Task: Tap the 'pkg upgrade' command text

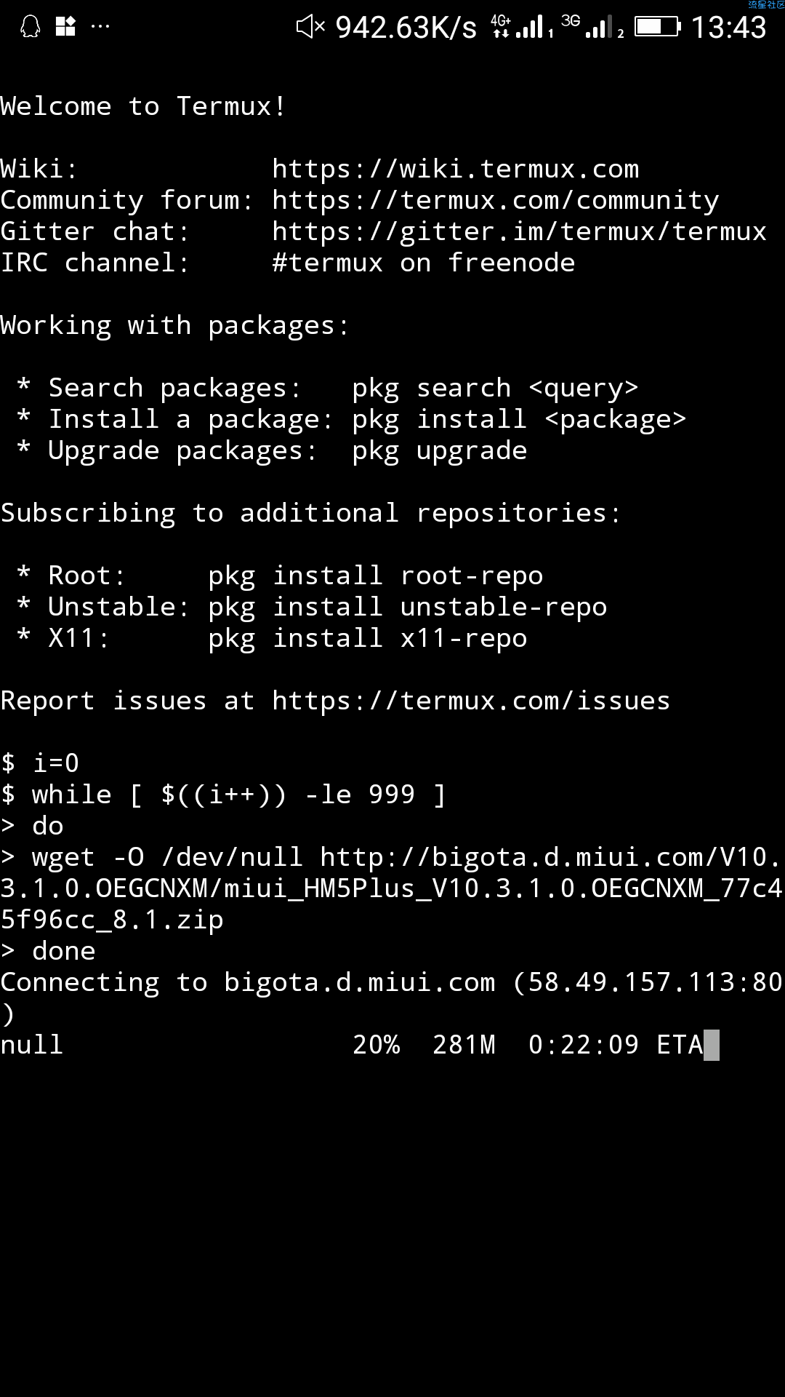Action: click(440, 450)
